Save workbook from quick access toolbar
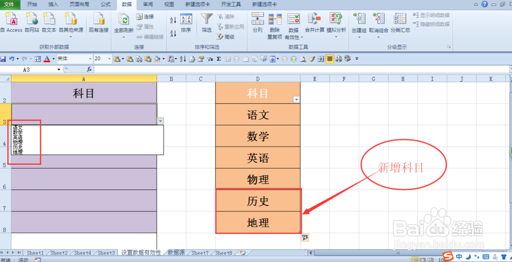The image size is (512, 262). [x=3, y=59]
